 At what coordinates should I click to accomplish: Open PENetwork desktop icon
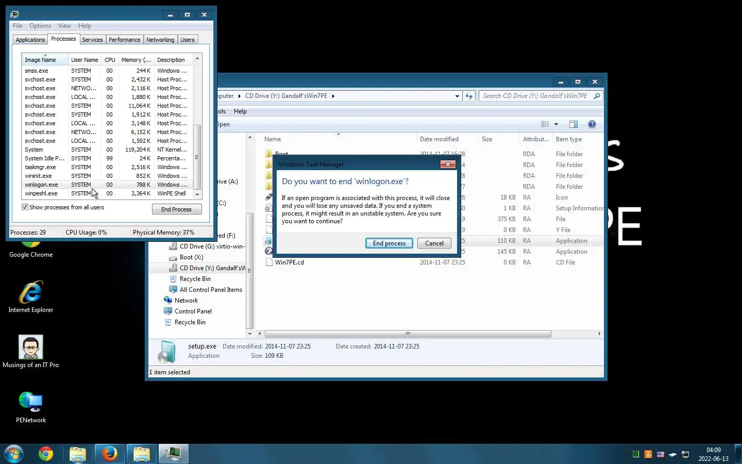(31, 407)
